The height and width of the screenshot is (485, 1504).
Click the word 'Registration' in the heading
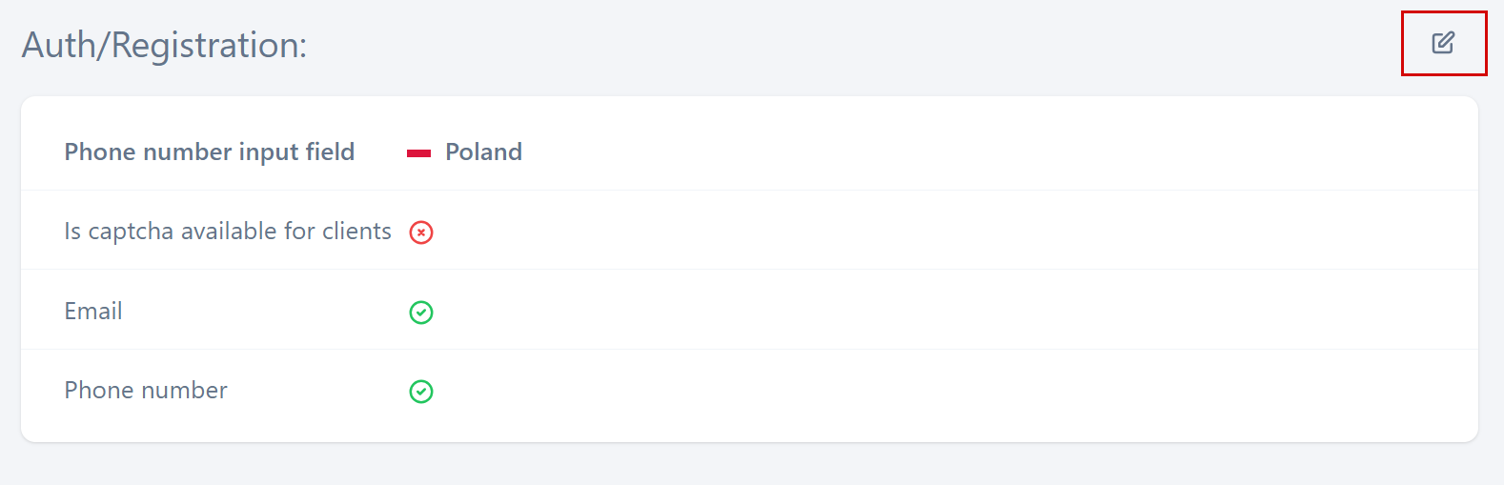coord(208,45)
